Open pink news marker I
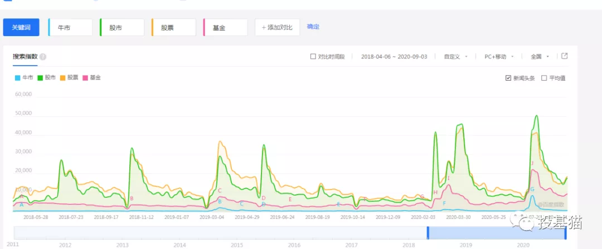The height and width of the screenshot is (249, 602). point(448,178)
